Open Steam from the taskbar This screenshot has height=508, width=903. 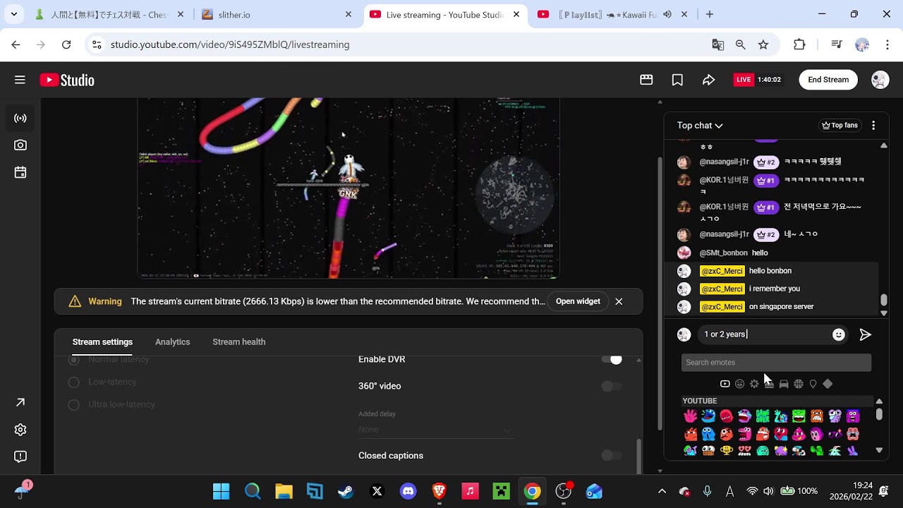[346, 491]
